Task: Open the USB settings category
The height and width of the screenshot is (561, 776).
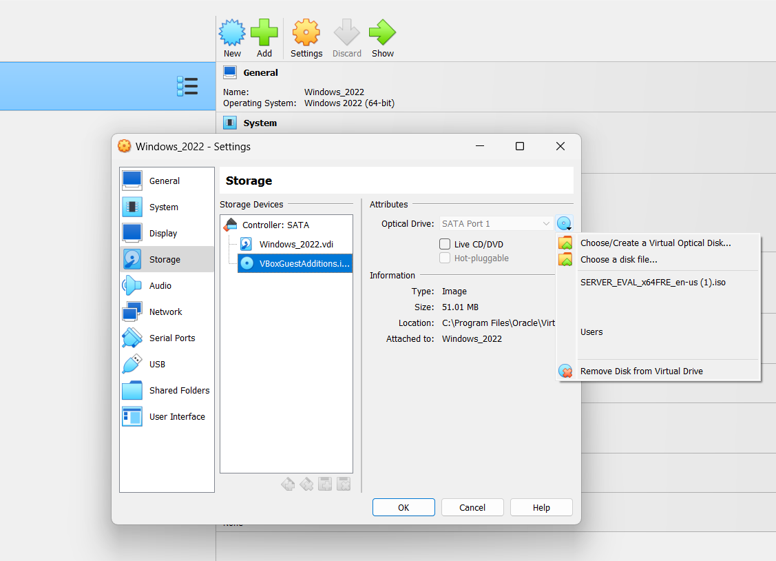Action: click(167, 365)
